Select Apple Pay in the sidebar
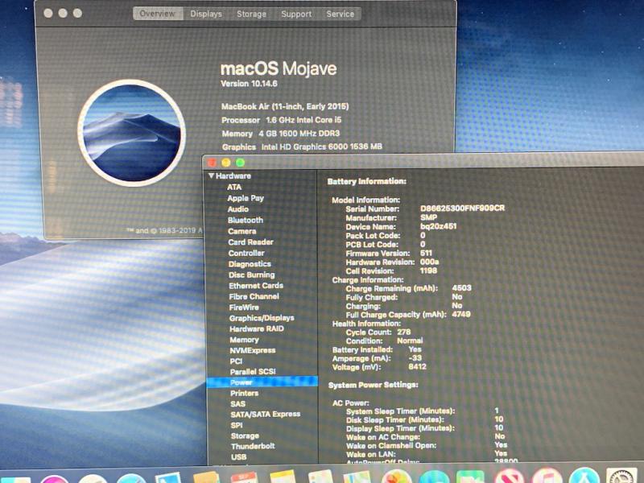This screenshot has height=483, width=644. 246,198
